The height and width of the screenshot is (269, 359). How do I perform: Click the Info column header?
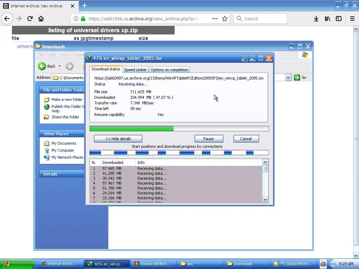pos(197,163)
